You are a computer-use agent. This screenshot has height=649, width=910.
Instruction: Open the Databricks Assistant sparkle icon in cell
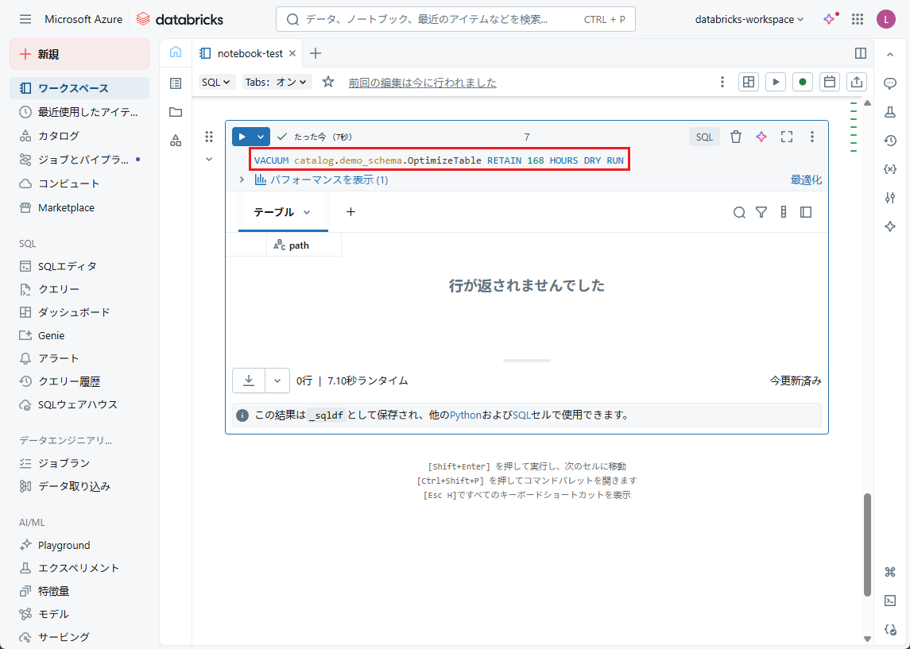761,137
